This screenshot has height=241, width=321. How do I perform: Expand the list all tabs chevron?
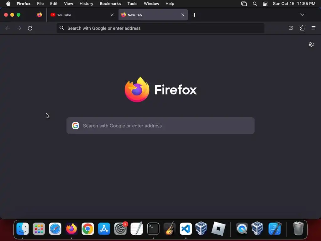(302, 15)
